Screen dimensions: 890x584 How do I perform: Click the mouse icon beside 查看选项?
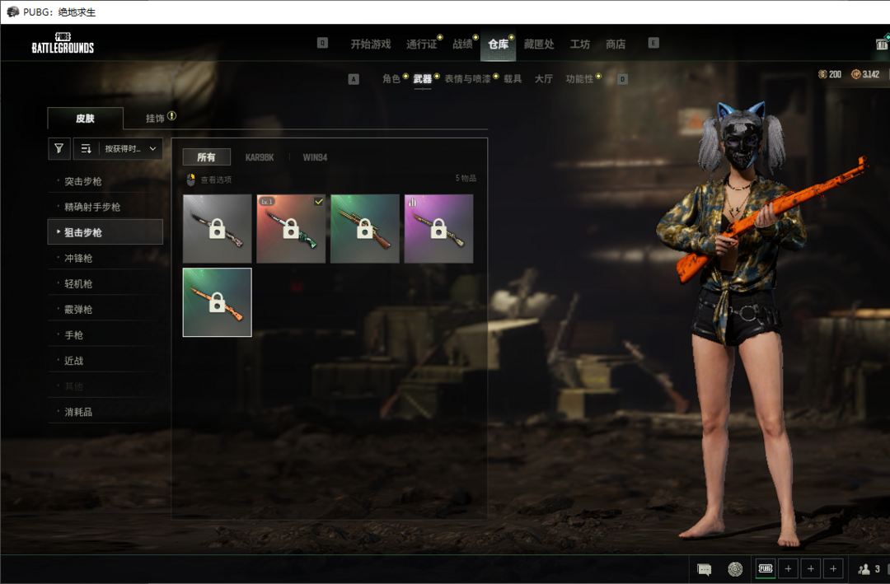190,180
